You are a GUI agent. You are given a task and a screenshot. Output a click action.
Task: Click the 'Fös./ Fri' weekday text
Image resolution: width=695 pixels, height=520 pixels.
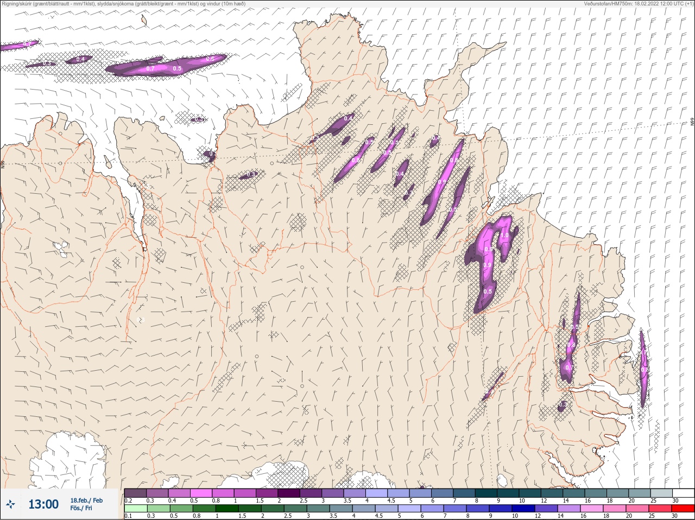(x=81, y=508)
